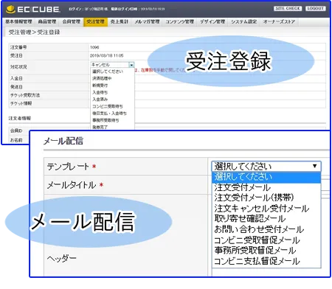Open the システム設定 menu tab
Viewport: 332px width, 289px height.
tap(244, 21)
